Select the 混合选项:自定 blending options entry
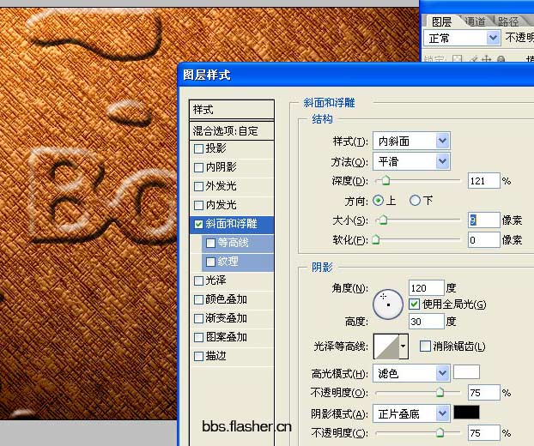The width and height of the screenshot is (534, 446). click(x=232, y=130)
